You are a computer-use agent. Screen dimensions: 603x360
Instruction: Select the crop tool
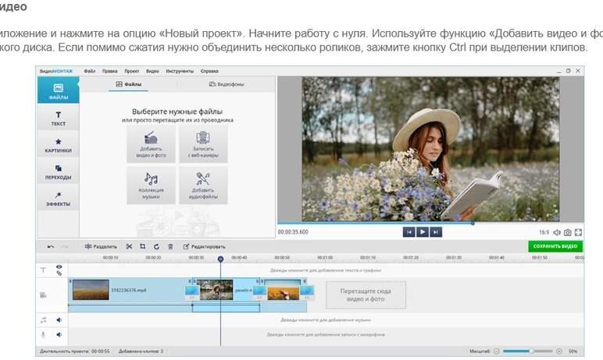[143, 246]
